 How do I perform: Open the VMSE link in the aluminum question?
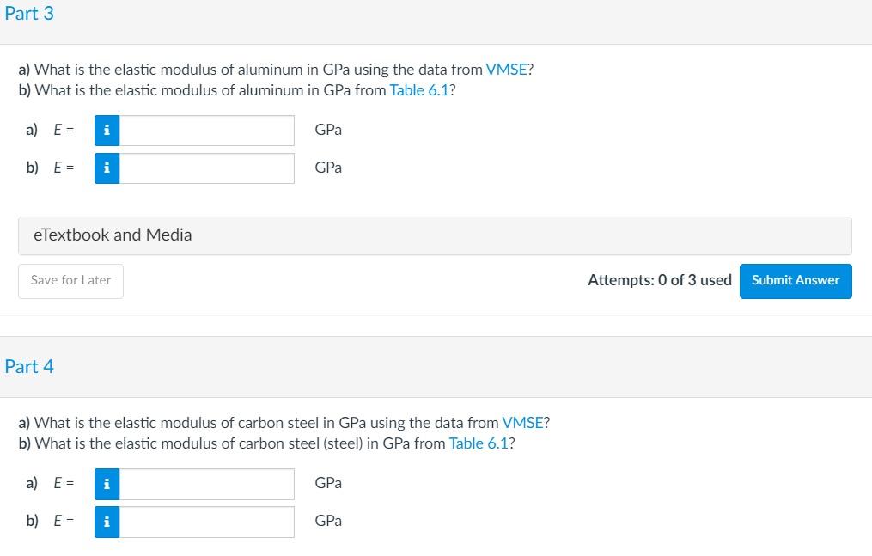point(506,70)
